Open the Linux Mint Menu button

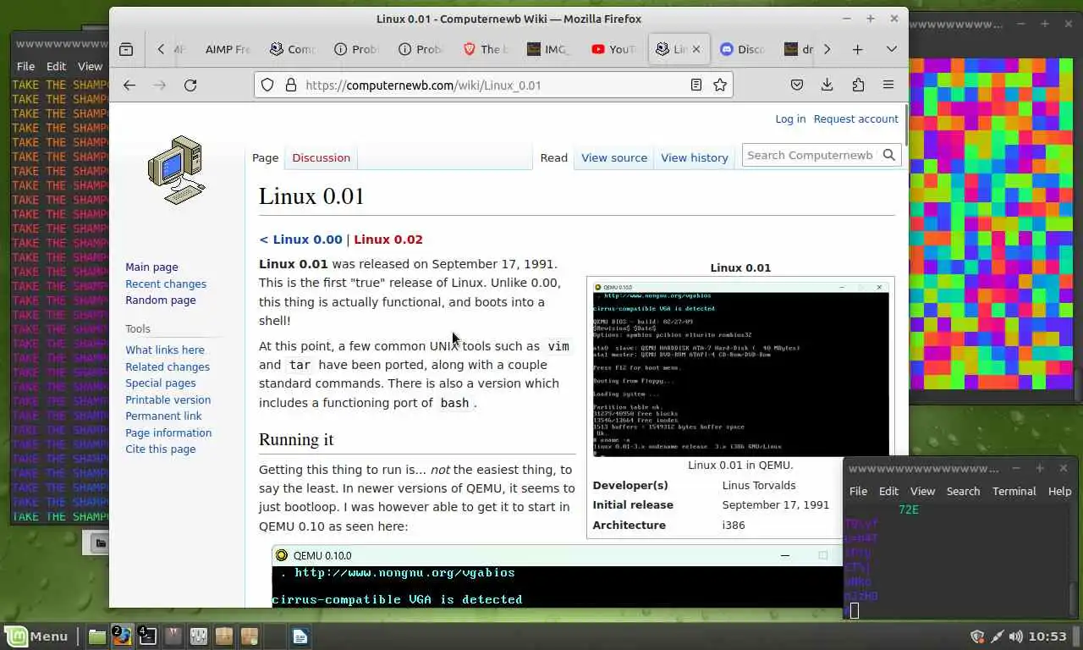pos(37,636)
